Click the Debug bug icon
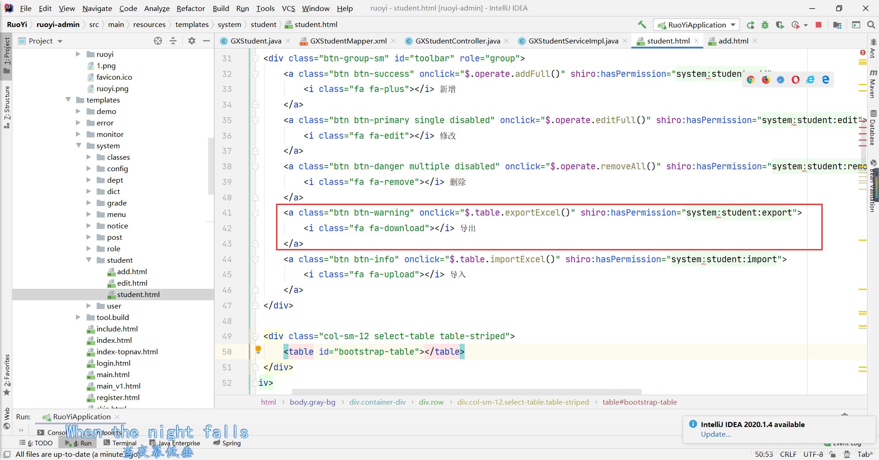Viewport: 879px width, 460px height. click(x=765, y=25)
